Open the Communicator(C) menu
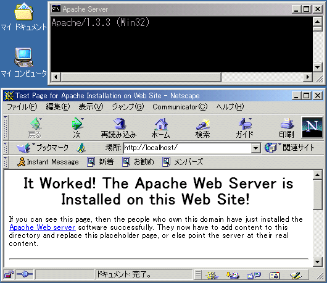The width and height of the screenshot is (327, 283). point(180,107)
